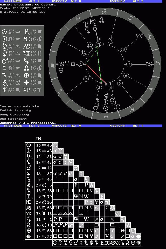Viewport: 166px width, 249px height.
Task: Click the Leo sign on the zodiac ring
Action: coord(104,12)
